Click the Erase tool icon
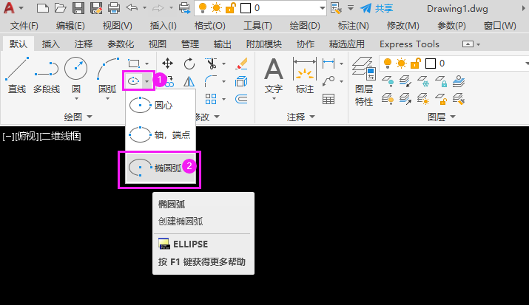529x305 pixels. pyautogui.click(x=241, y=64)
